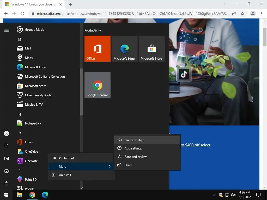Select OneNote in the app list
Screen dimensions: 267x200
[27, 161]
